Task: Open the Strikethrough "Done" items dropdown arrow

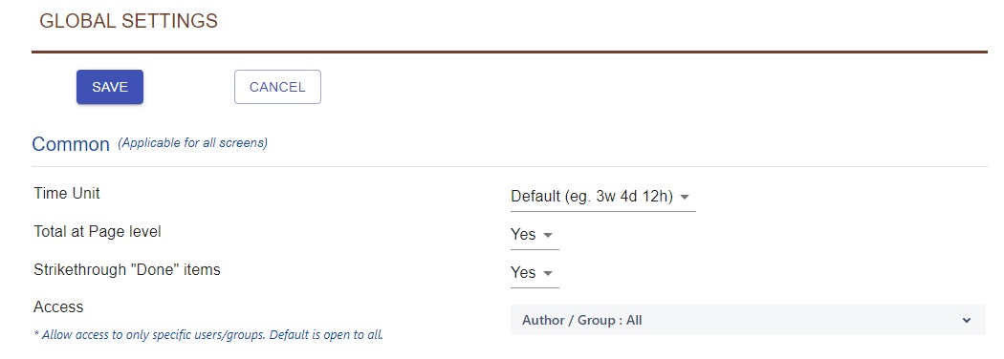Action: click(x=548, y=273)
